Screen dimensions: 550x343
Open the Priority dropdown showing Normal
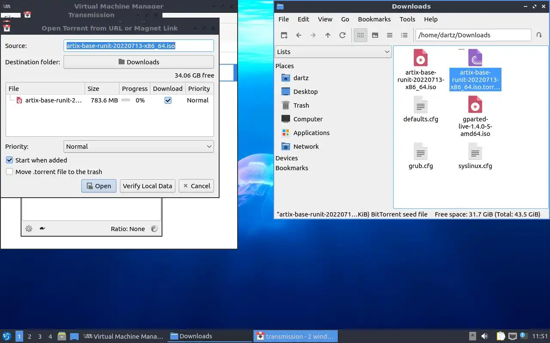pyautogui.click(x=139, y=146)
